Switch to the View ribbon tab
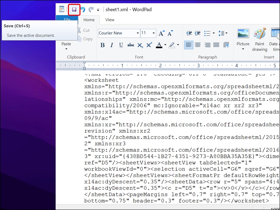 pyautogui.click(x=110, y=20)
